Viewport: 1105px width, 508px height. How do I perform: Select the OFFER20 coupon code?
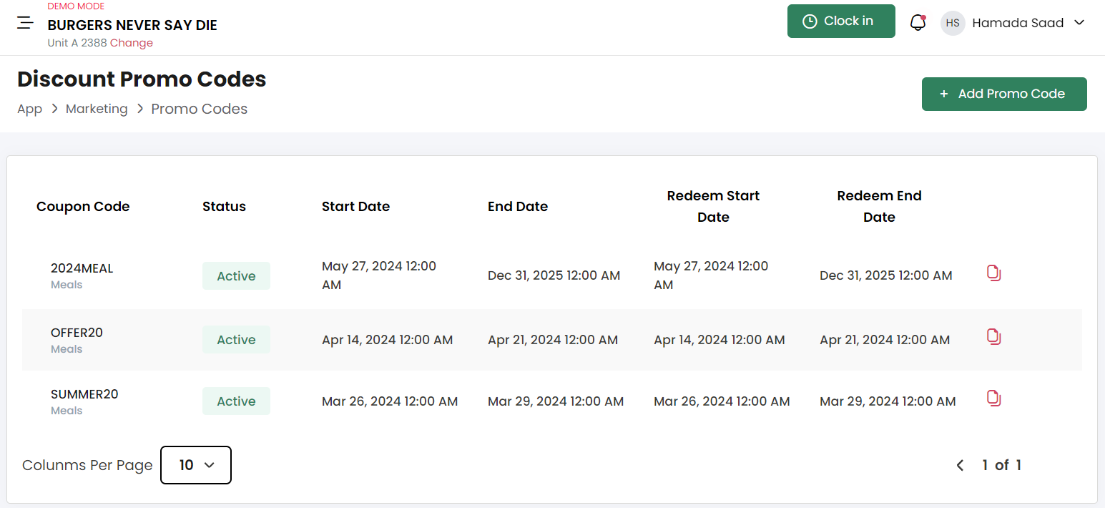(77, 333)
